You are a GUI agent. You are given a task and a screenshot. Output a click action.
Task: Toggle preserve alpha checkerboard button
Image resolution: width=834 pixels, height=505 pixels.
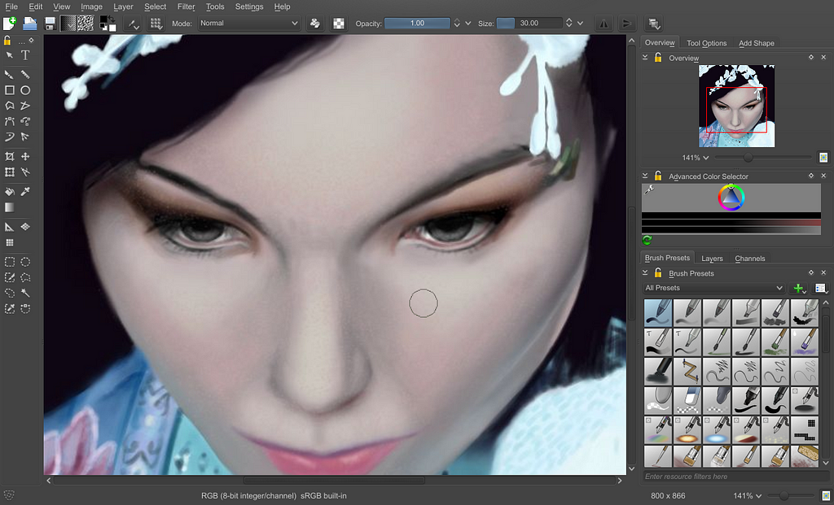click(338, 24)
